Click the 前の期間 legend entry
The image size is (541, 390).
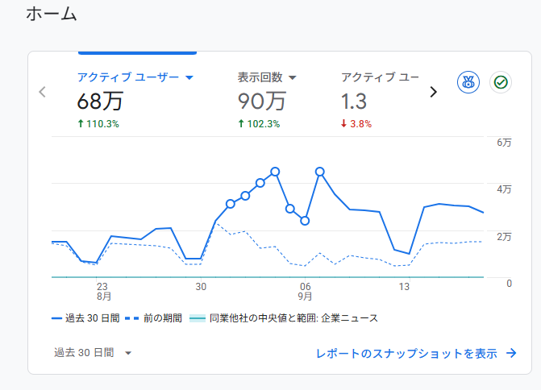pyautogui.click(x=153, y=318)
